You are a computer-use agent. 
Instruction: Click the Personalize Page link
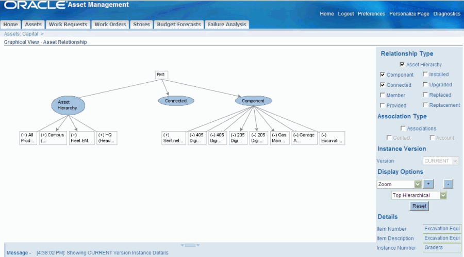[409, 13]
